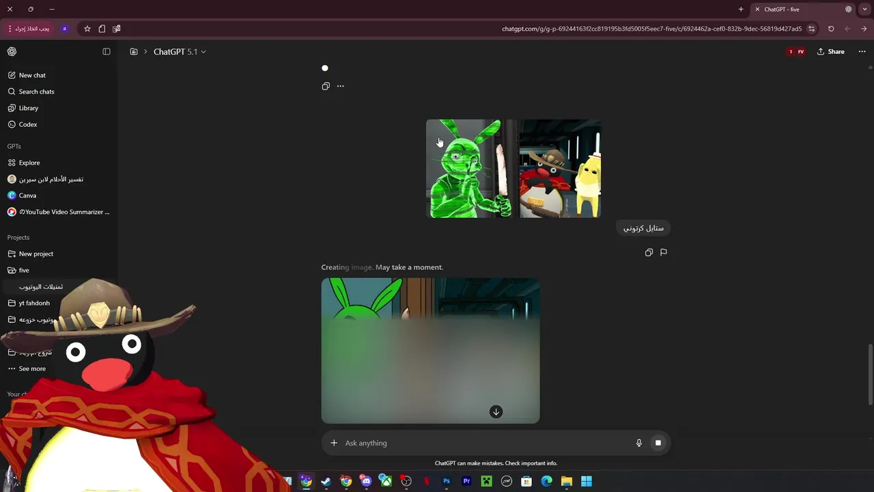
Task: Reload the page
Action: click(x=831, y=29)
